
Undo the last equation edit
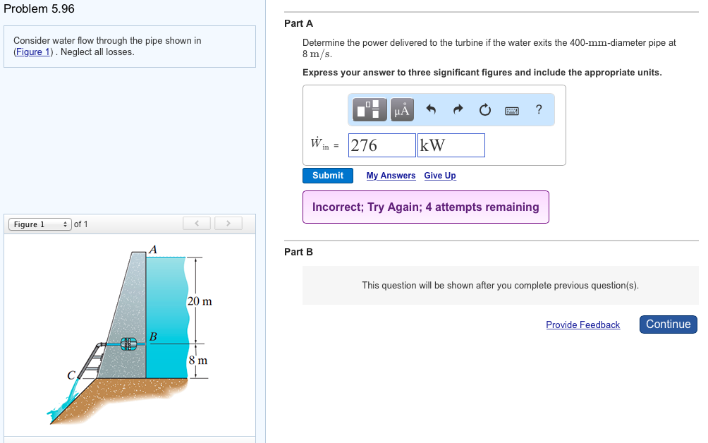tap(432, 109)
